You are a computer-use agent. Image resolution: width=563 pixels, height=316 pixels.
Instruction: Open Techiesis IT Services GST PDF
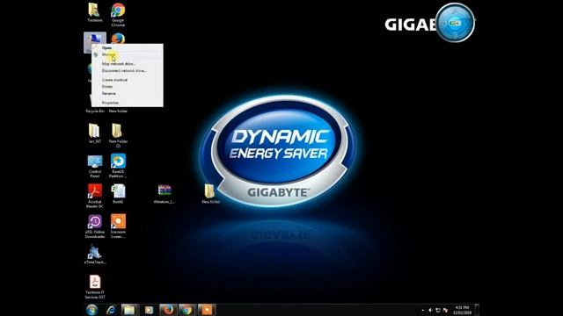coord(95,287)
